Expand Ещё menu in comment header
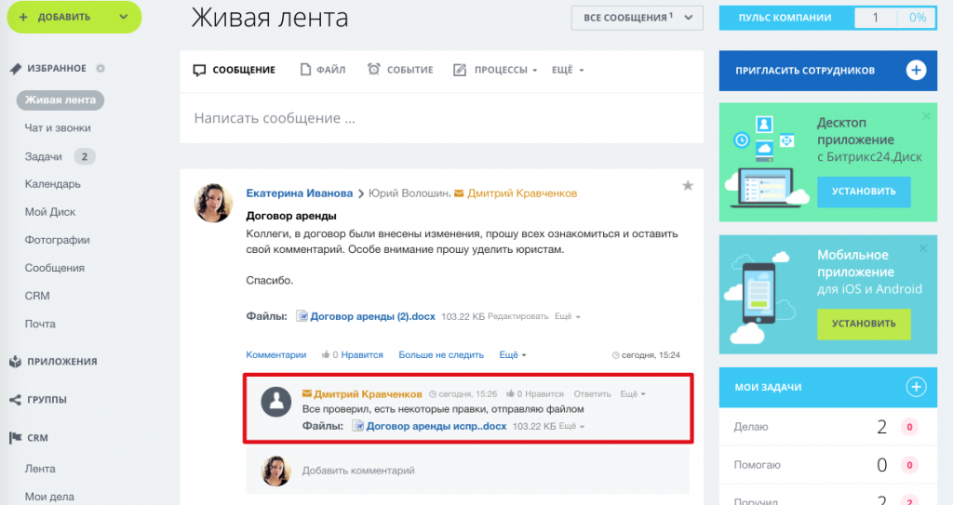Screen dimensions: 953x505 coord(632,393)
